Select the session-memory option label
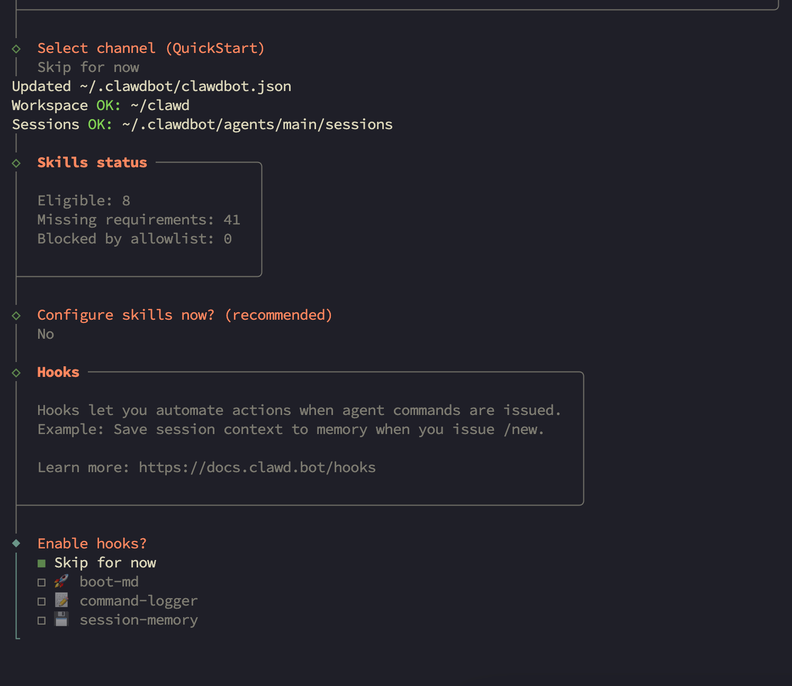792x686 pixels. [x=139, y=620]
